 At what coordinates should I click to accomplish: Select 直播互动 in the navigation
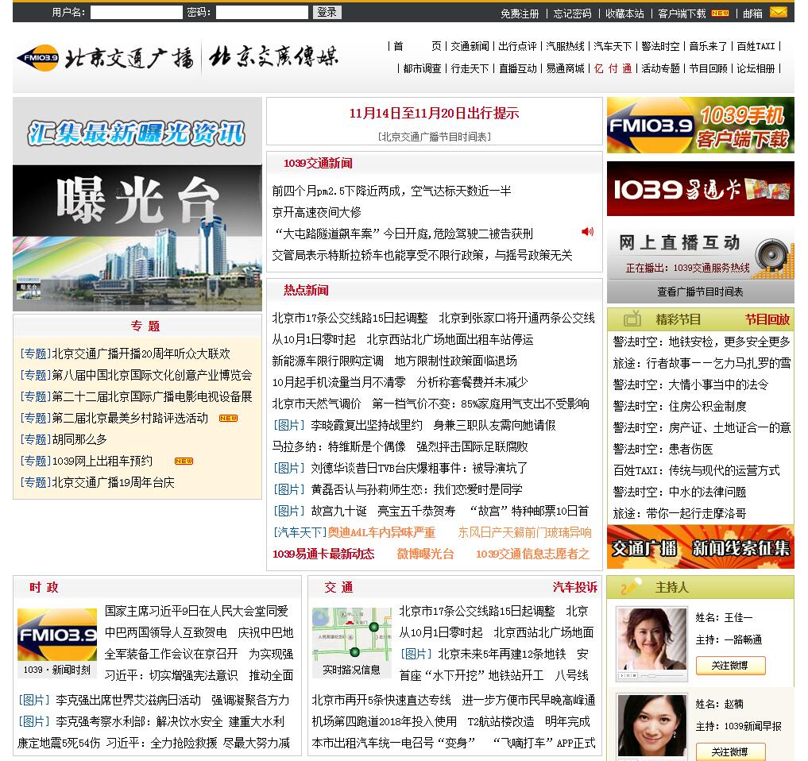(x=517, y=68)
